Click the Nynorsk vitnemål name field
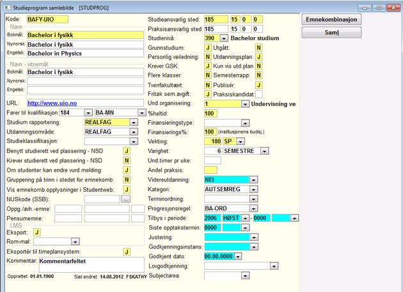 pyautogui.click(x=85, y=81)
